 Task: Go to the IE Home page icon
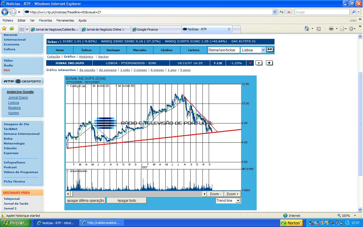point(307,29)
